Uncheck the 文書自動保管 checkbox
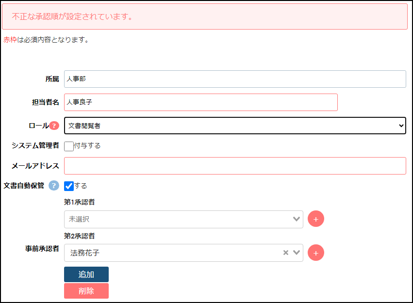The image size is (413, 303). point(69,186)
